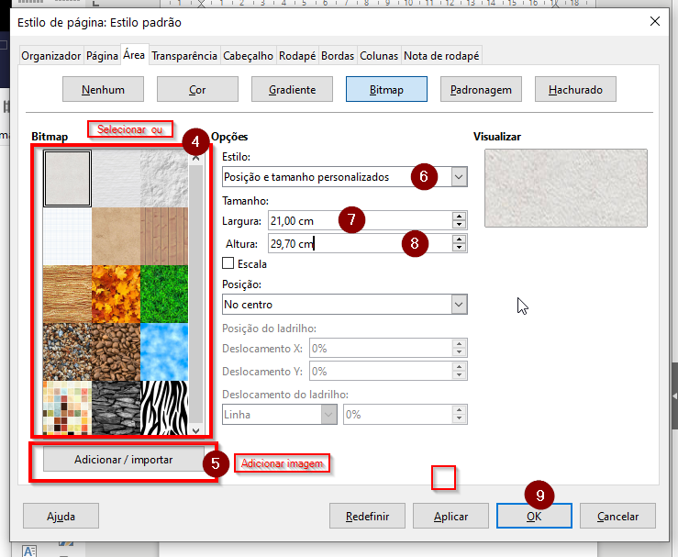This screenshot has width=678, height=557.
Task: Click the Gradiente fill type button
Action: [x=292, y=90]
